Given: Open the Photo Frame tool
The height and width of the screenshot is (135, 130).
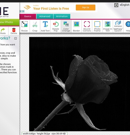Looking at the screenshot, I should point(97,26).
